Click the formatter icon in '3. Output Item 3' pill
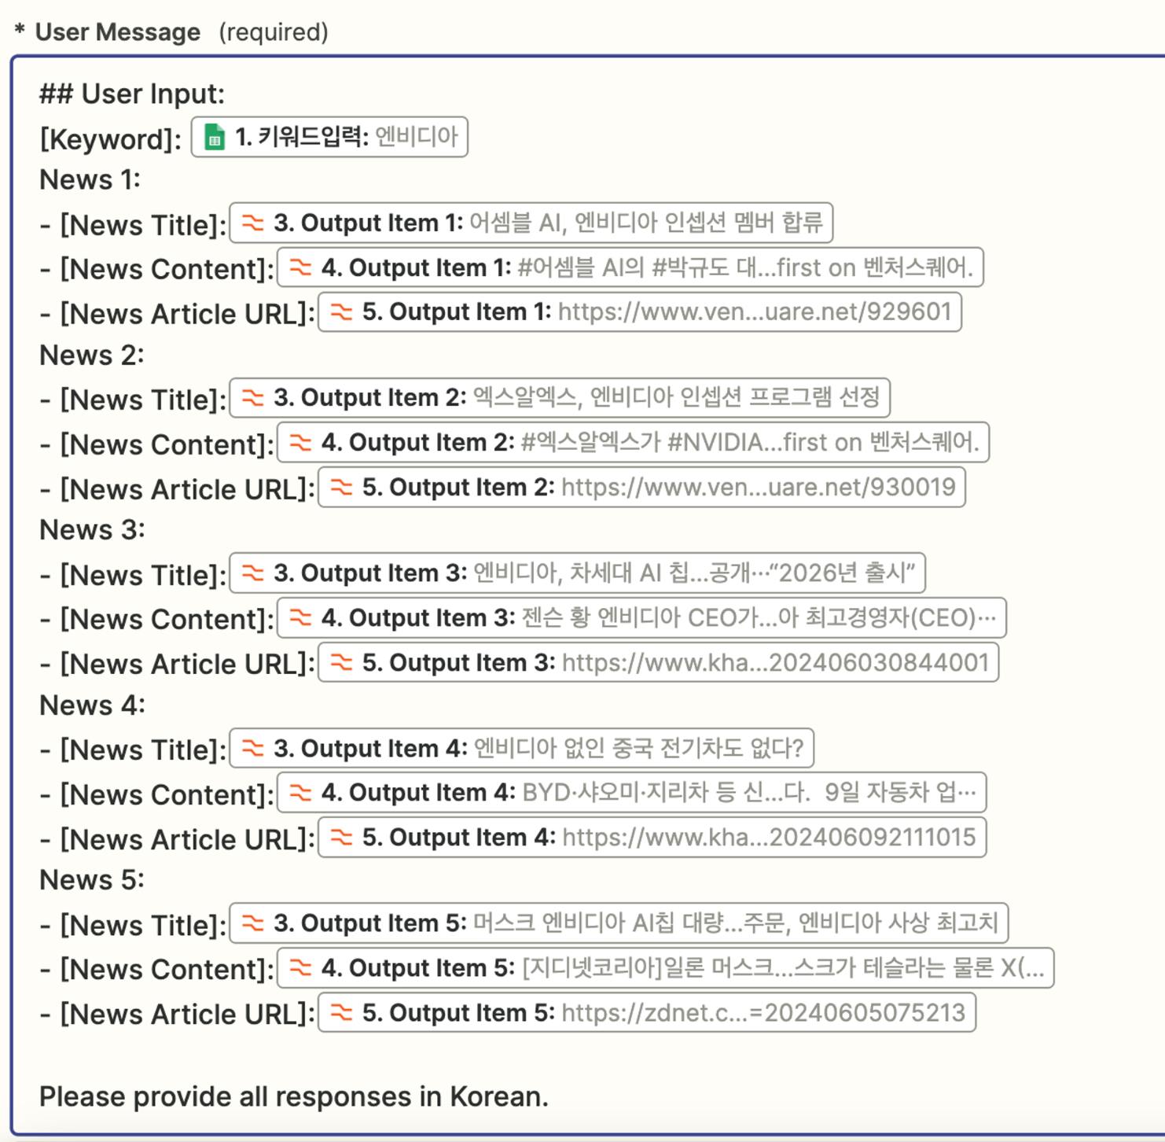This screenshot has width=1165, height=1142. click(x=252, y=573)
